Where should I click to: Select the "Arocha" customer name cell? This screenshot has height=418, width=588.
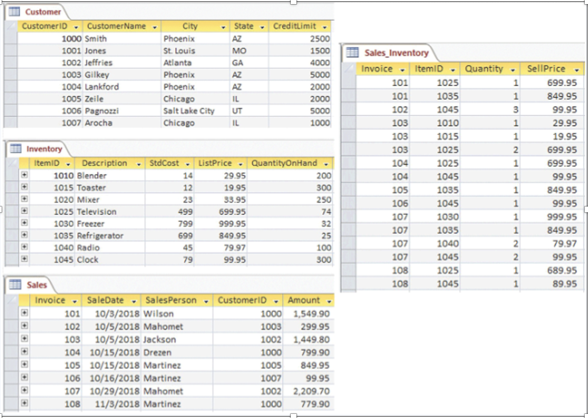[122, 123]
